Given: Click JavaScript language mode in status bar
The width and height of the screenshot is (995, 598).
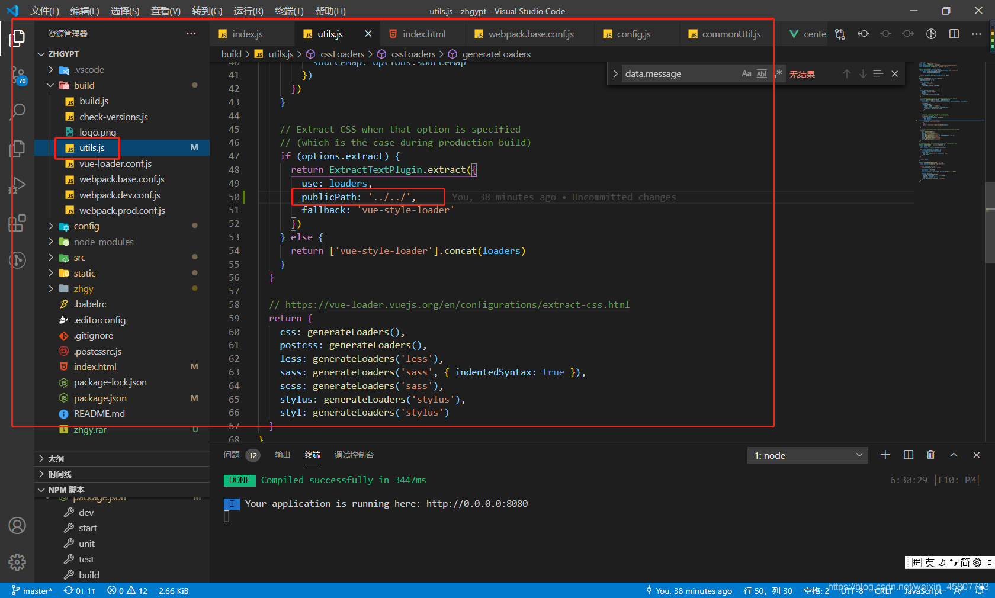Looking at the screenshot, I should pos(923,590).
